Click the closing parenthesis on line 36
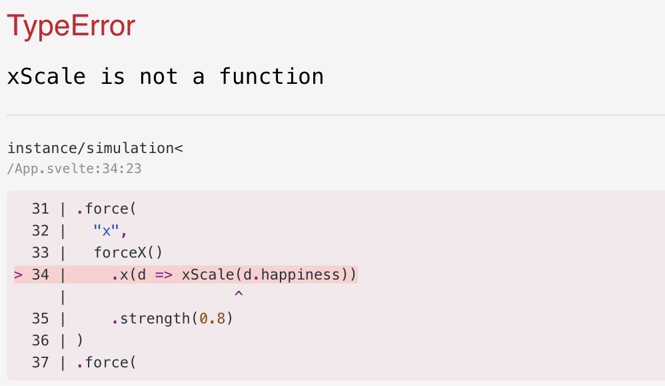 click(80, 341)
